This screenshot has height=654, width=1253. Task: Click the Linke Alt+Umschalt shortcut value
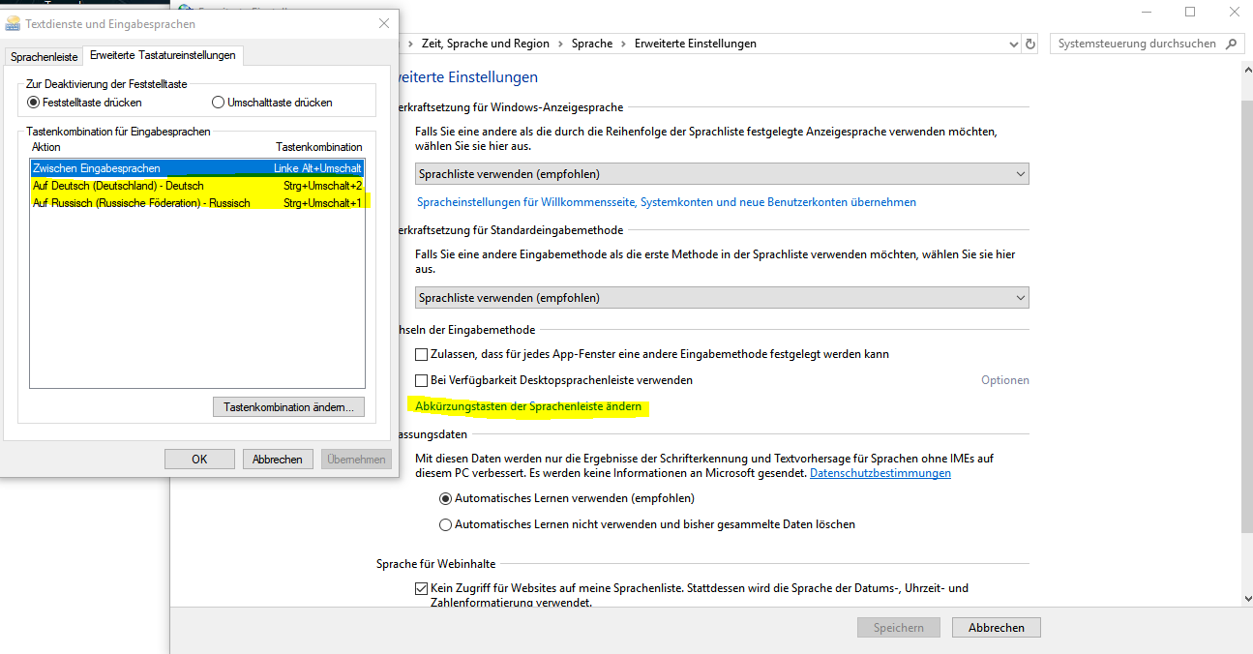(x=318, y=168)
